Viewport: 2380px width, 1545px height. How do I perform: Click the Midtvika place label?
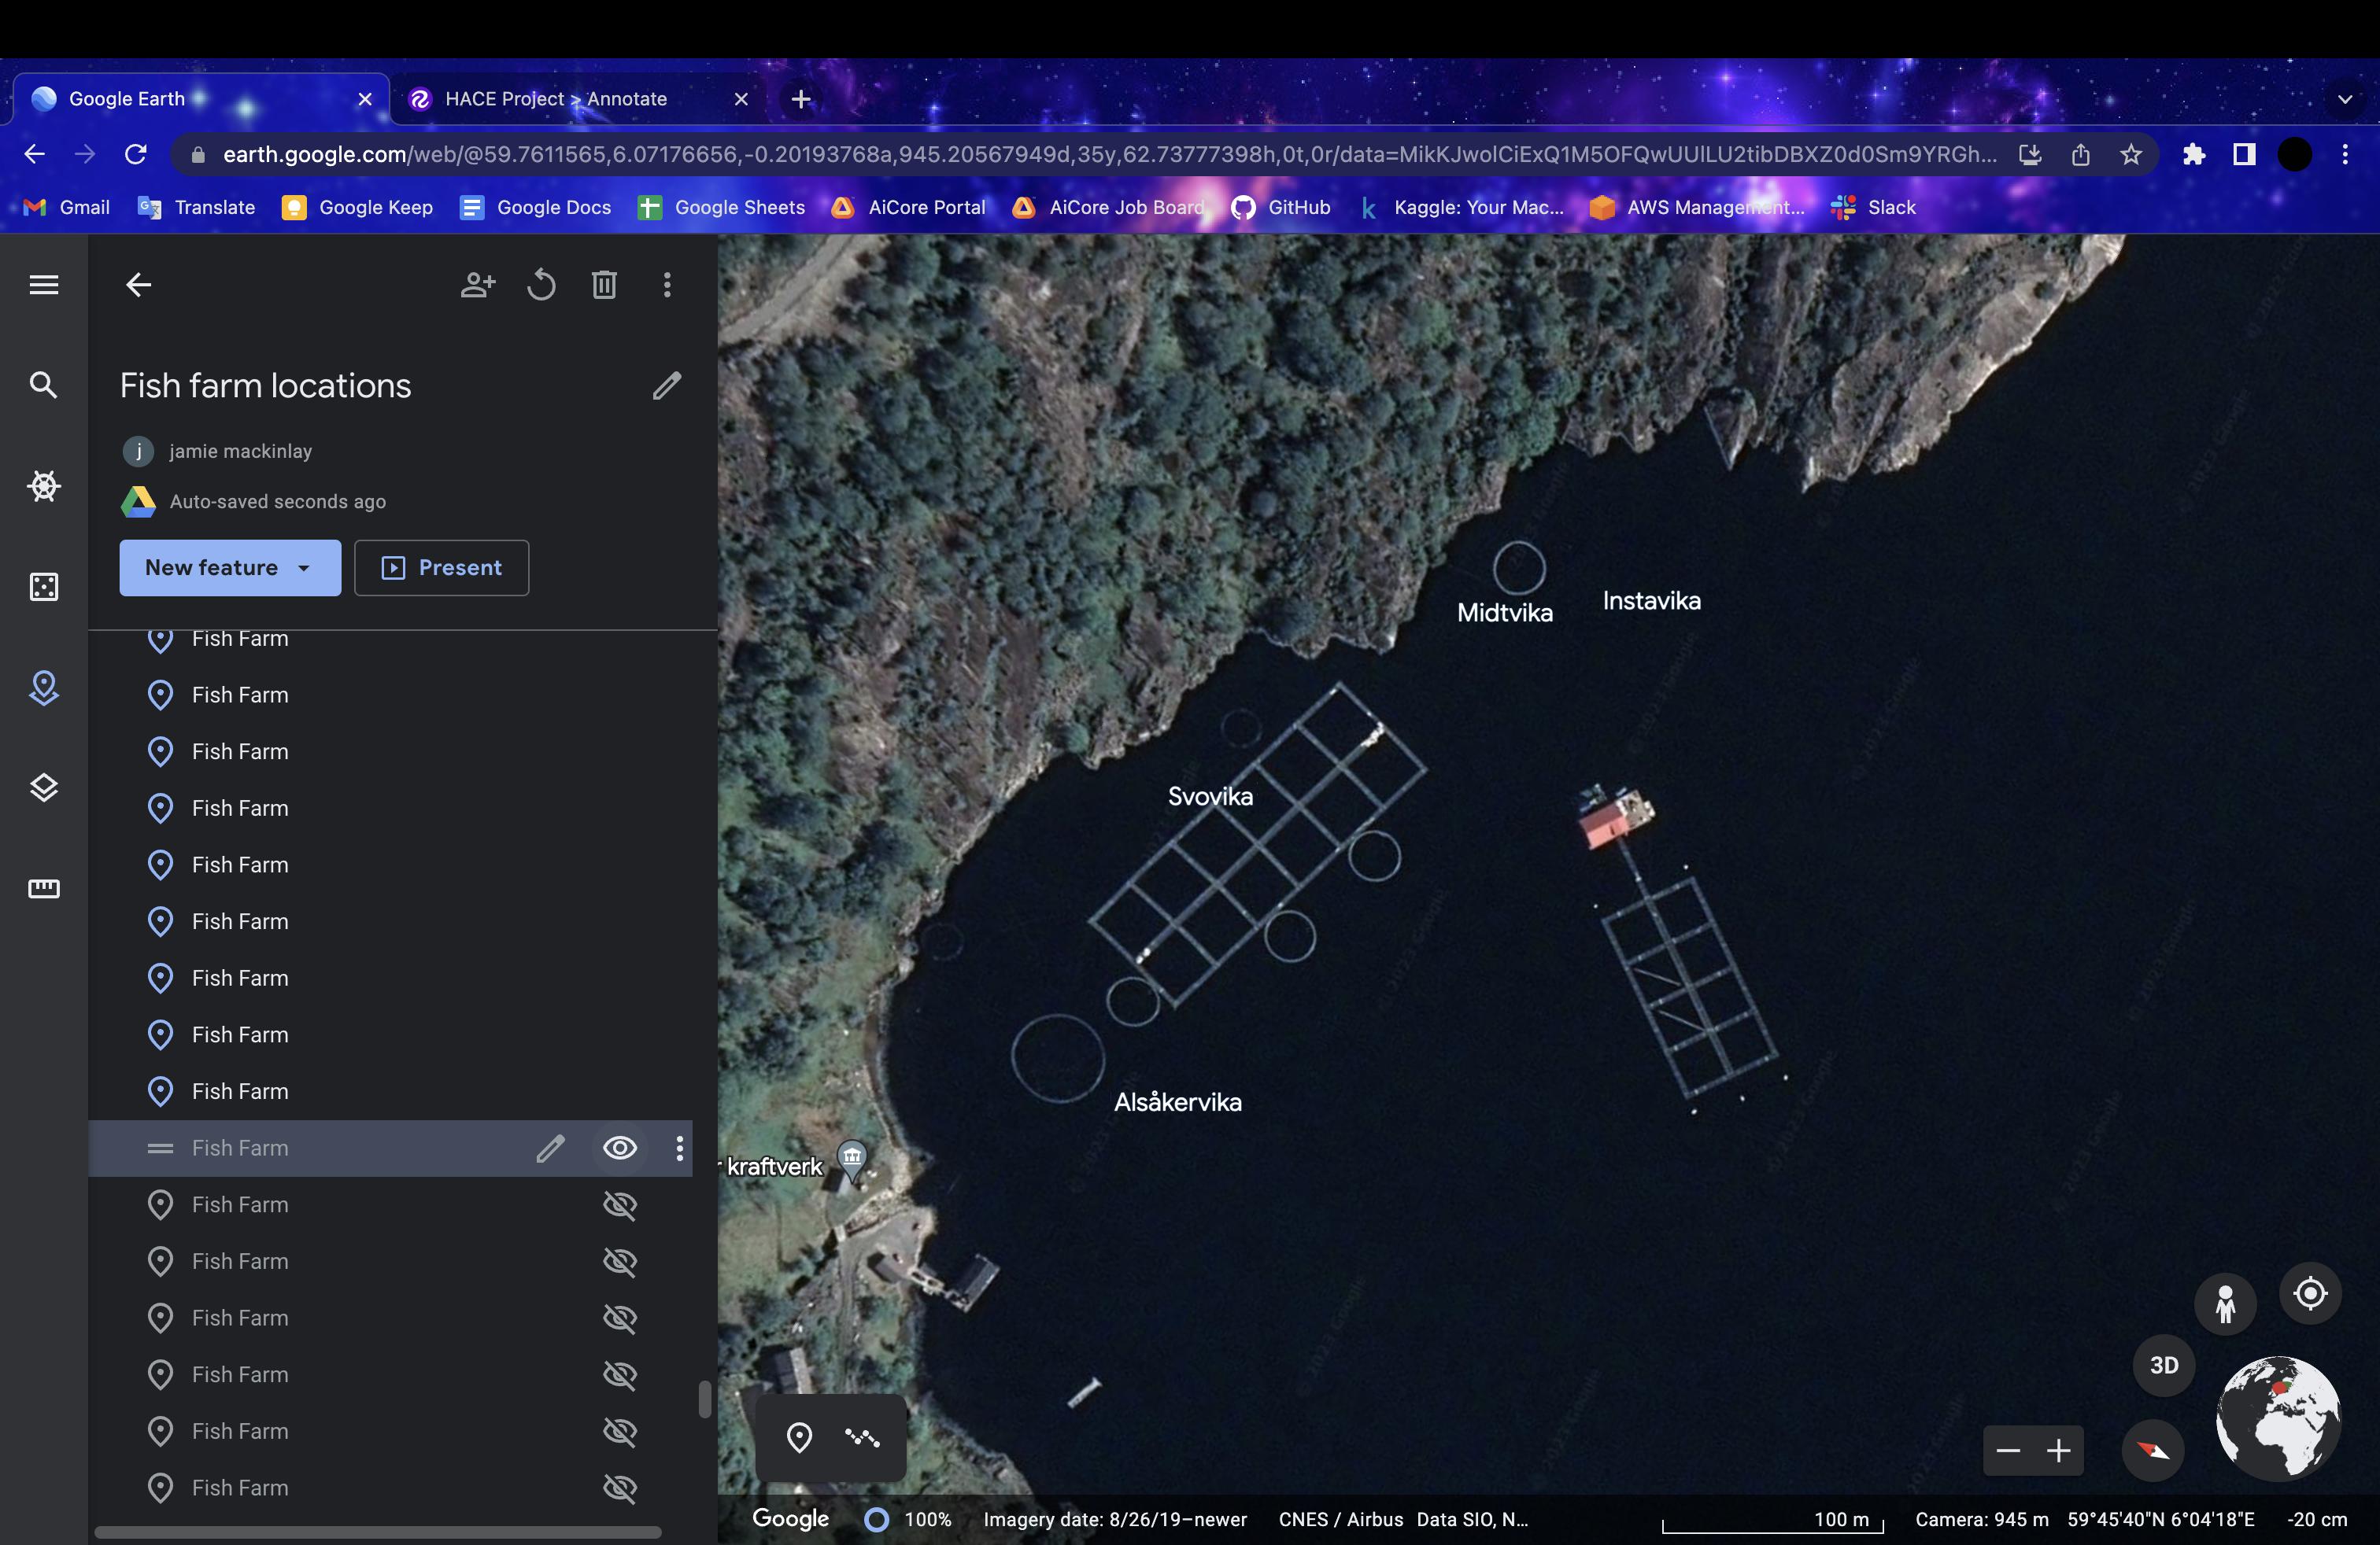tap(1505, 613)
